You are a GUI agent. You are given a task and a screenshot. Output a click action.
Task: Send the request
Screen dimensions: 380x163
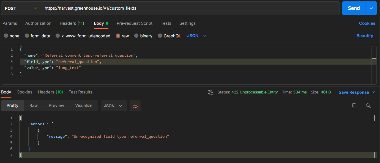[x=354, y=8]
